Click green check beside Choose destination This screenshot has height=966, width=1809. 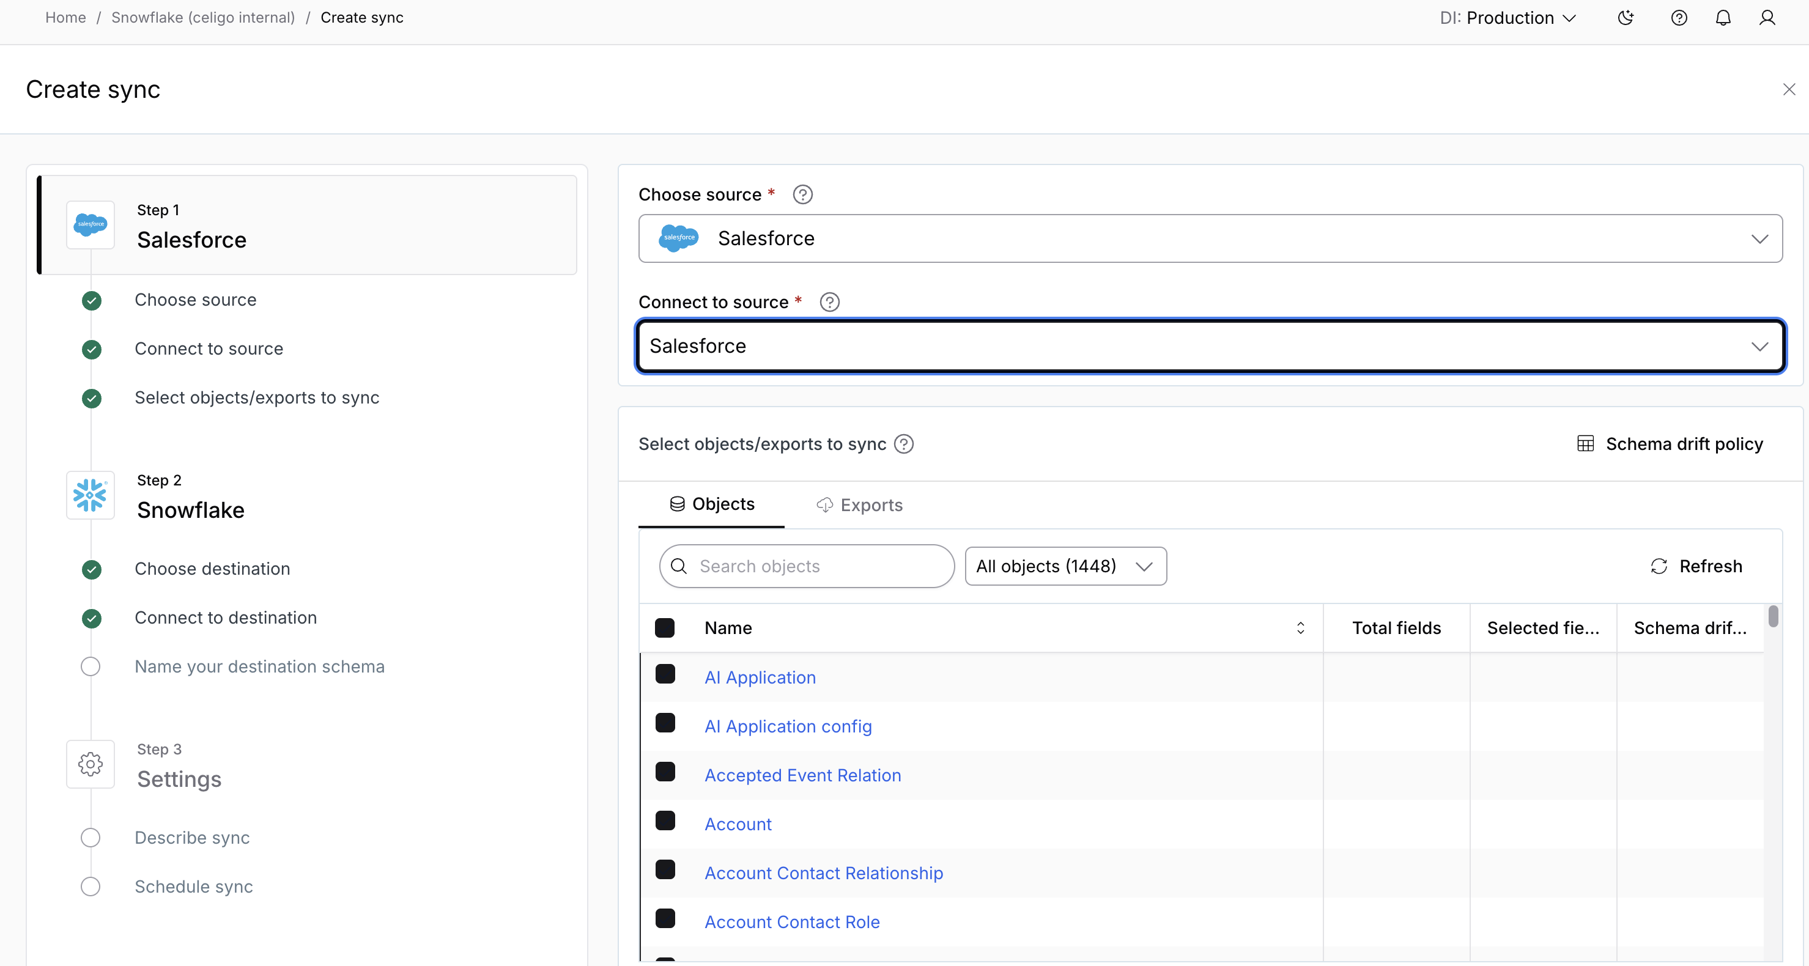click(x=91, y=569)
